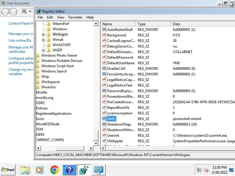Select the Mozilla key
235x176 pixels.
pos(41,92)
